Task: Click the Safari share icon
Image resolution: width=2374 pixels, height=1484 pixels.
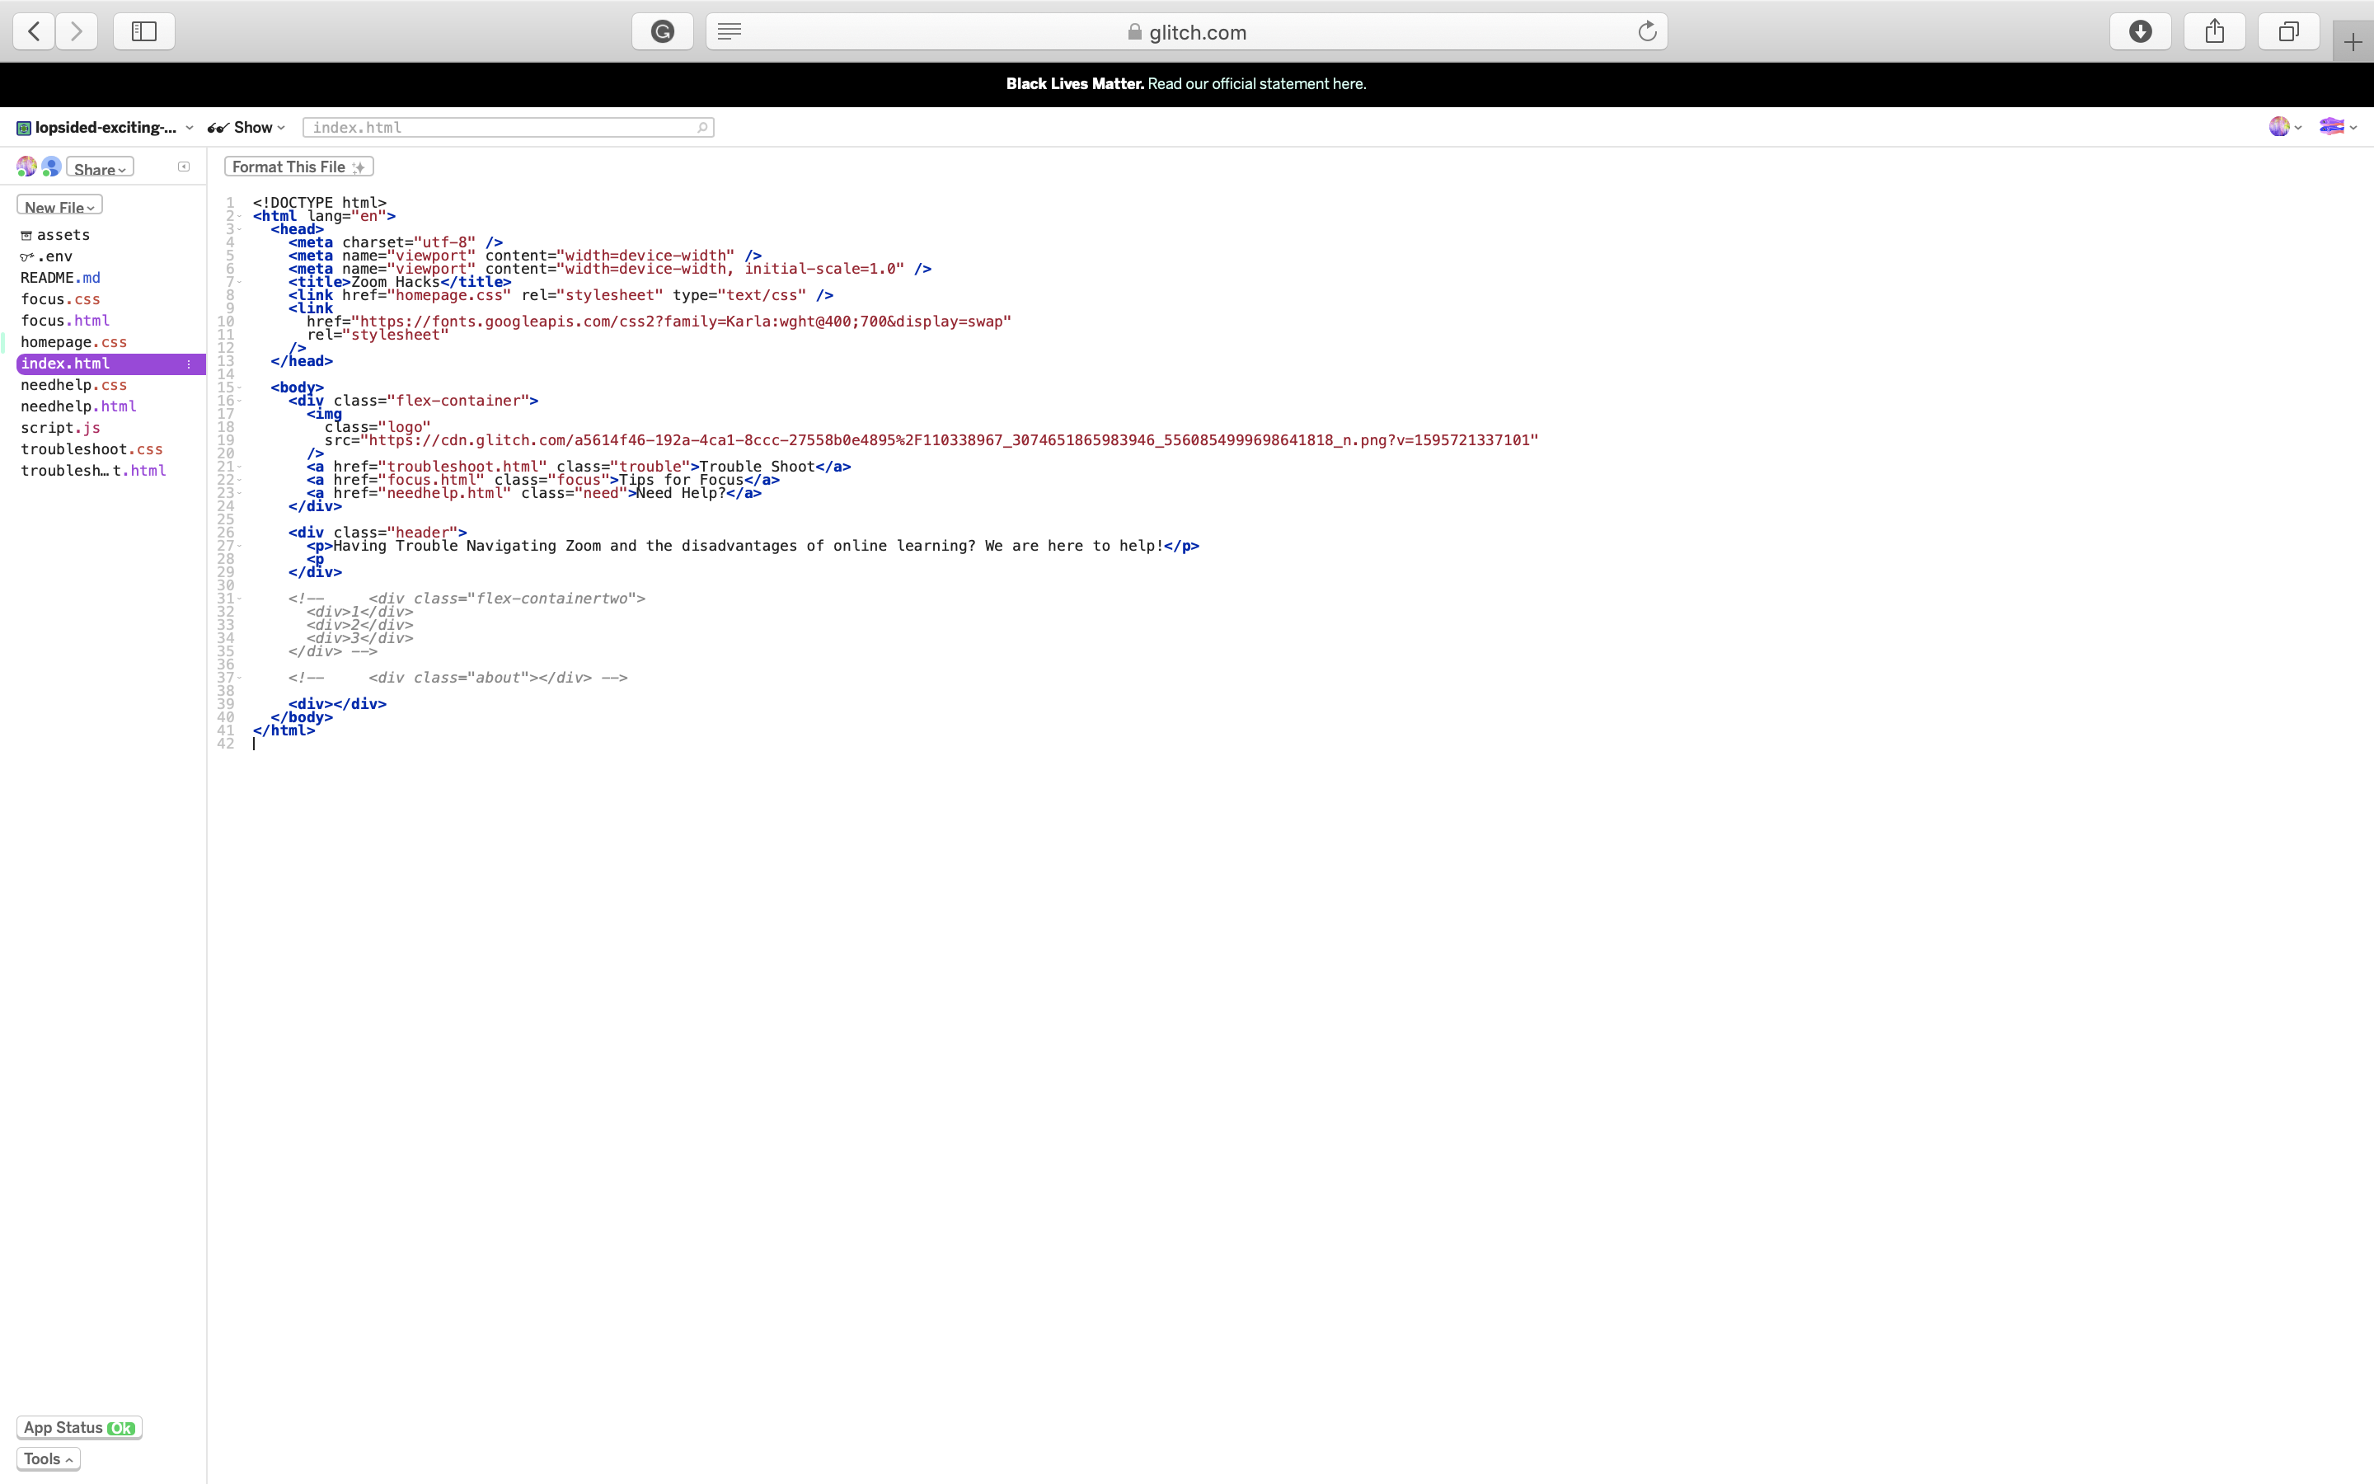Action: point(2215,31)
